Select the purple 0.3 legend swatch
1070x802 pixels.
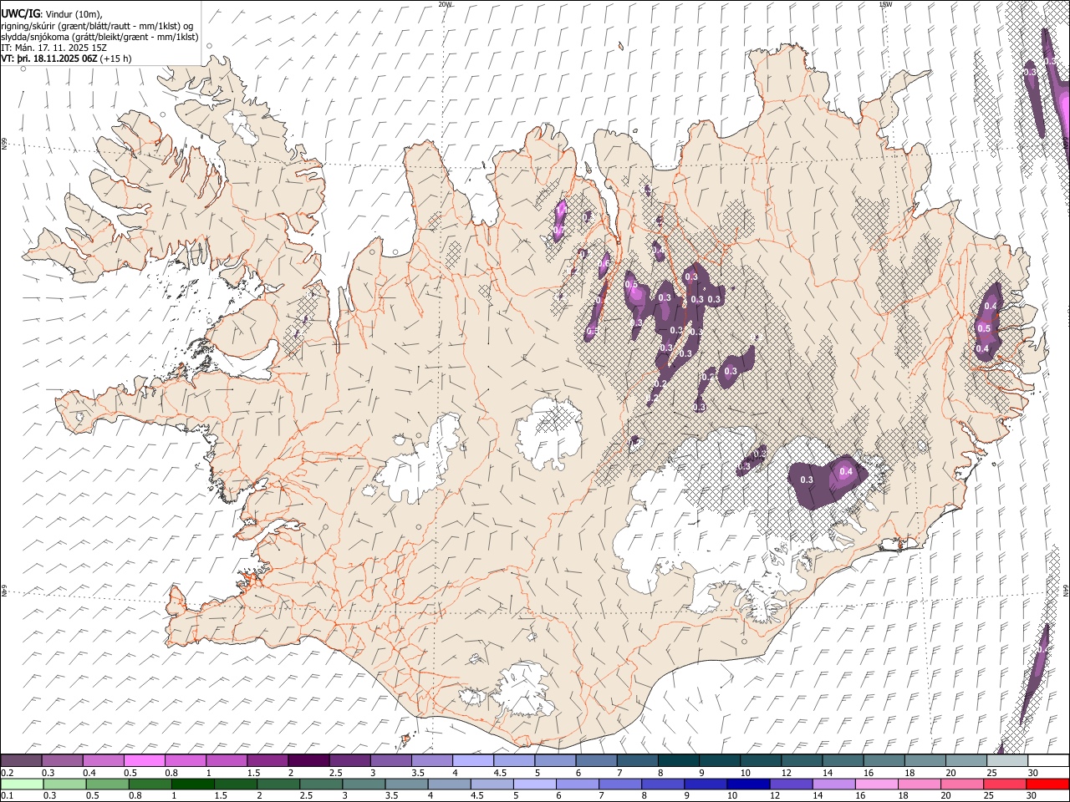point(63,761)
